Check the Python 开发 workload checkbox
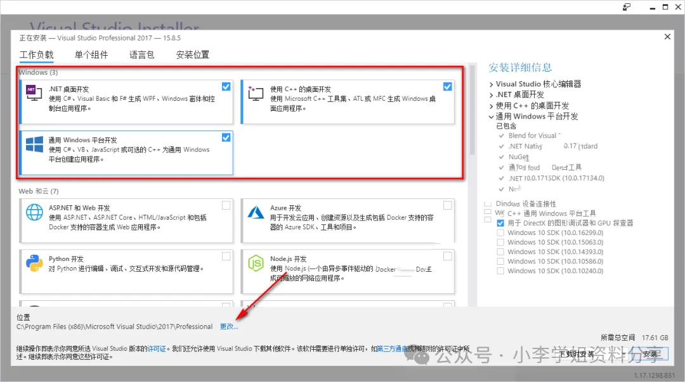The image size is (685, 382). pyautogui.click(x=226, y=257)
